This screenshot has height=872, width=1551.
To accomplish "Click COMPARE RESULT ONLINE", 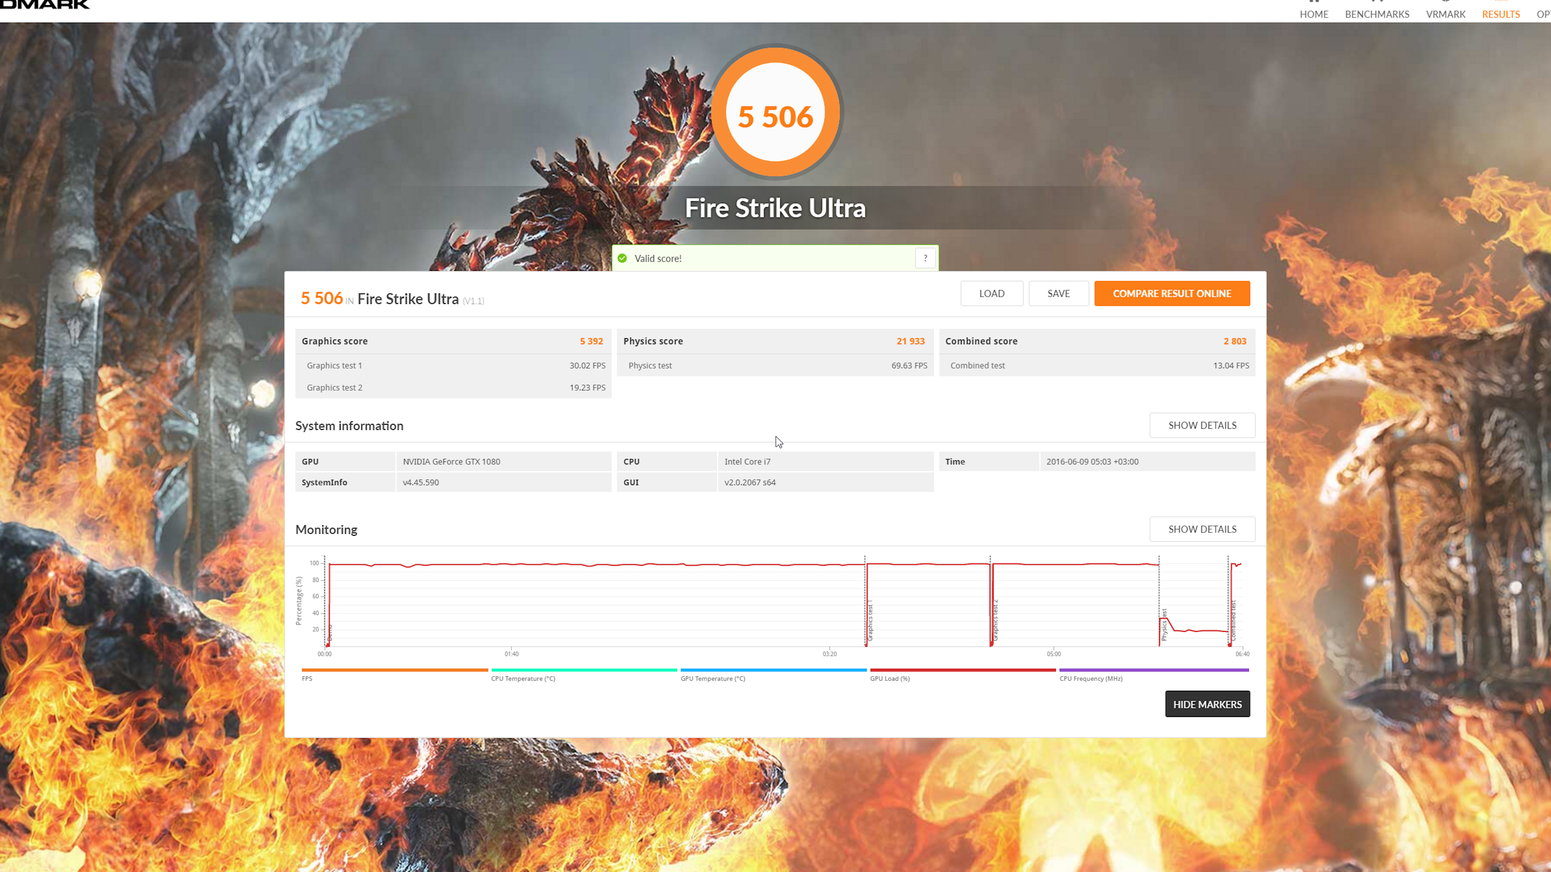I will (1172, 293).
